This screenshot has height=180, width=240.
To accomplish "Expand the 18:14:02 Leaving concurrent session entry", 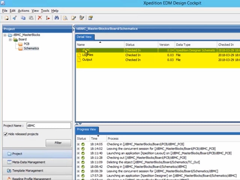I will [78, 148].
